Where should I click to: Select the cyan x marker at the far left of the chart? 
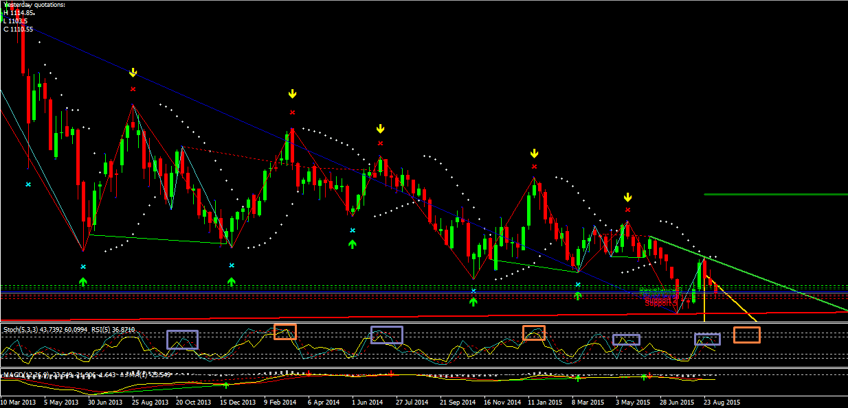(x=28, y=184)
